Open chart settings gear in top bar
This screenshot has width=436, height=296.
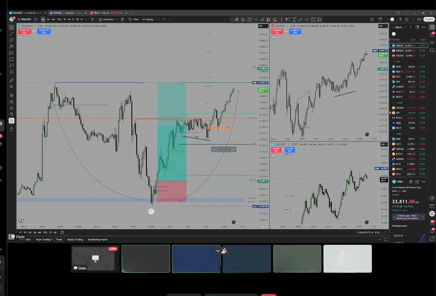(407, 19)
